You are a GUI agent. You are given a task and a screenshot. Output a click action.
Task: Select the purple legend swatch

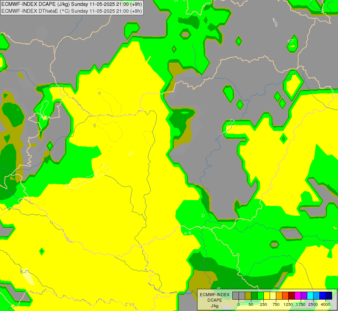(304, 296)
